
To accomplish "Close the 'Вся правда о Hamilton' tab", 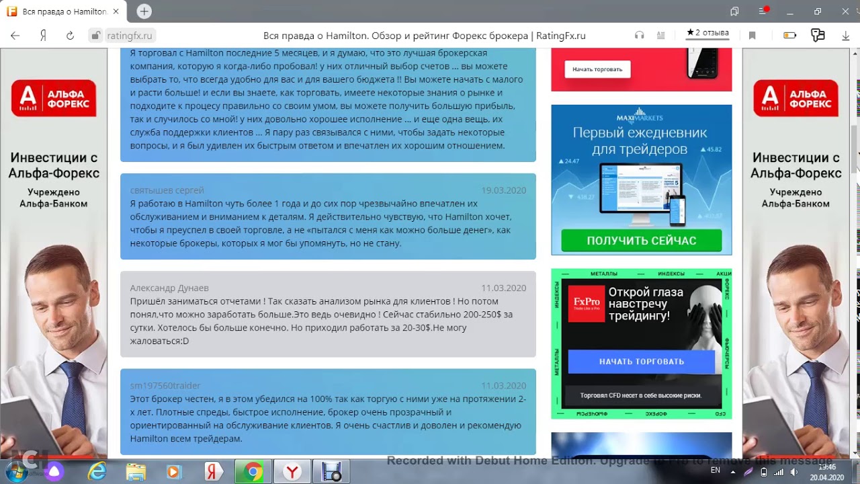I will (x=116, y=11).
